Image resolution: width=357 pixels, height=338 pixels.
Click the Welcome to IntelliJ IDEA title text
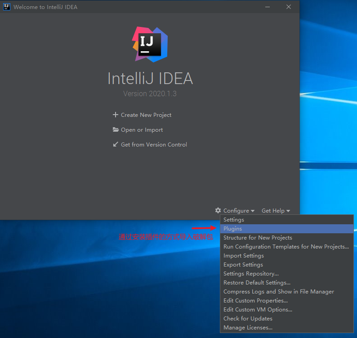[x=45, y=7]
